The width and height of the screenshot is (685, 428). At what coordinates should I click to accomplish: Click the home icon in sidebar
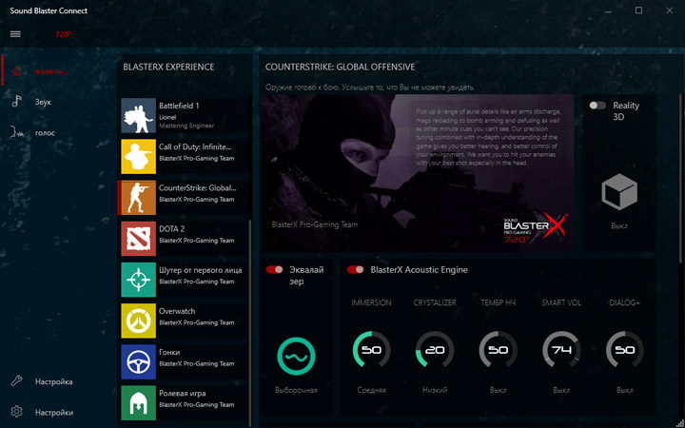16,70
